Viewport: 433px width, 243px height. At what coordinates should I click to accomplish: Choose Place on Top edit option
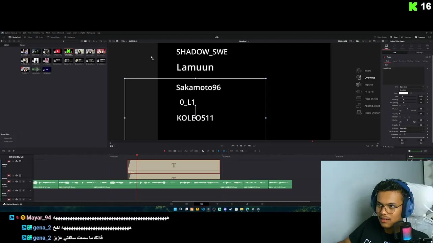[367, 99]
